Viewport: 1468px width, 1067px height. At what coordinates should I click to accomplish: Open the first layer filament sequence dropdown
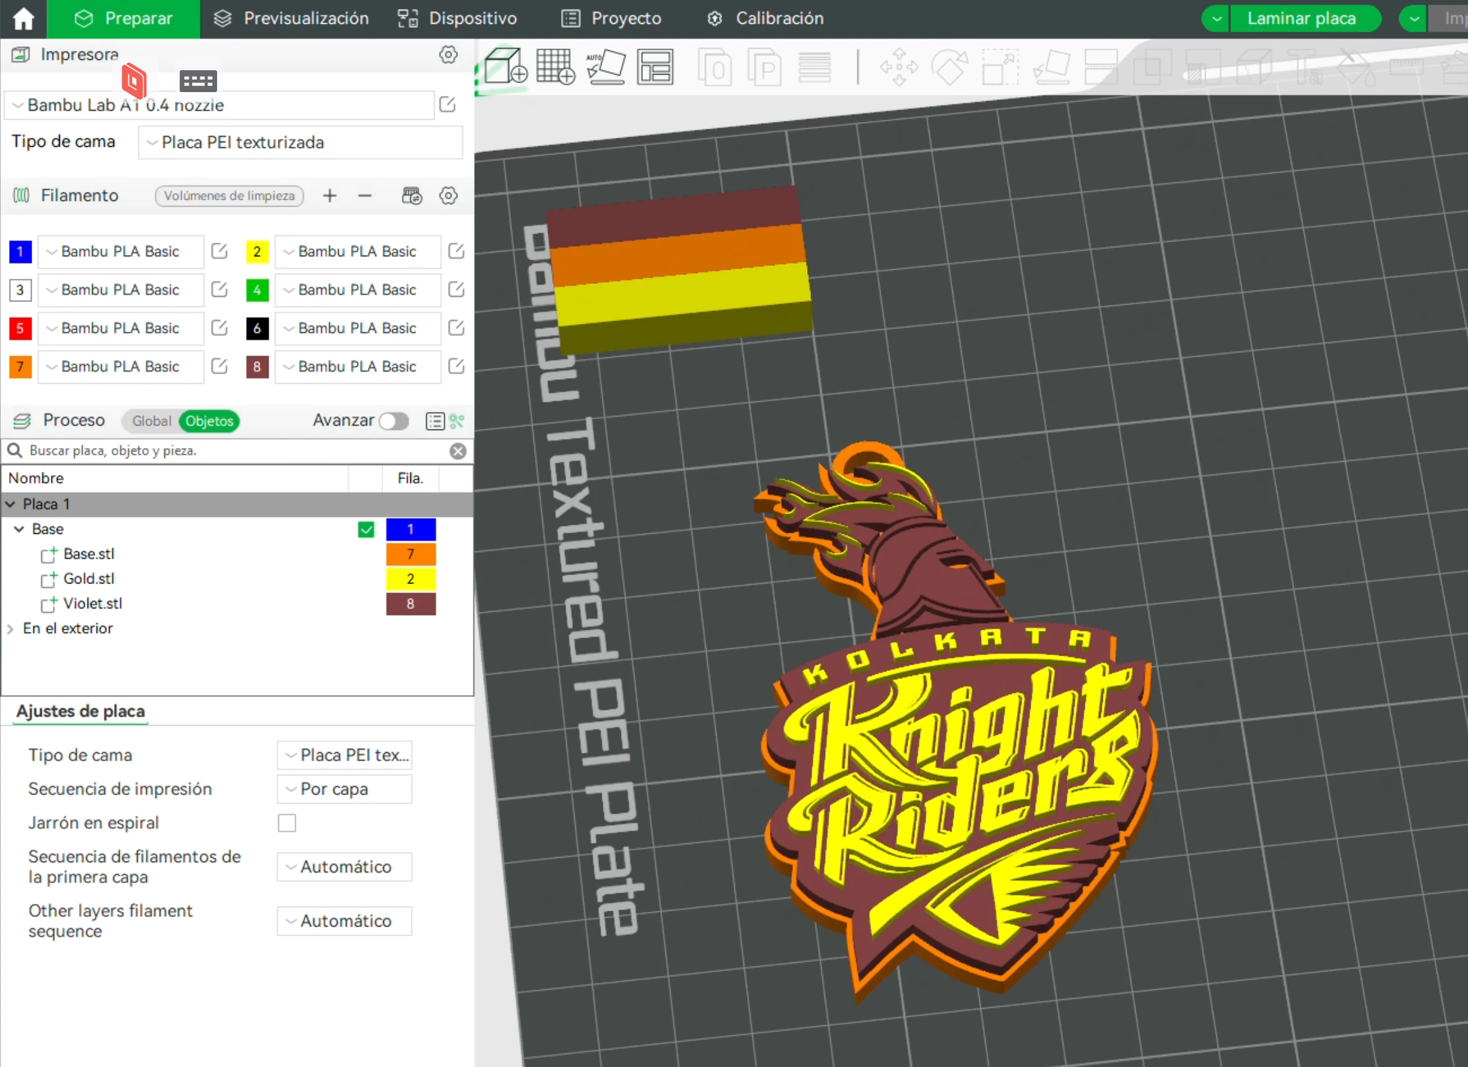345,867
